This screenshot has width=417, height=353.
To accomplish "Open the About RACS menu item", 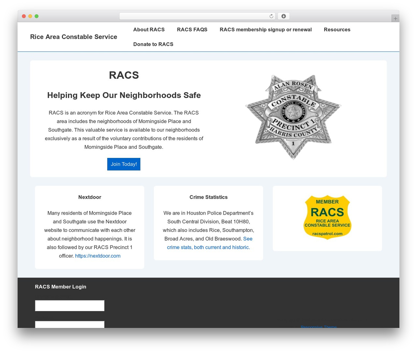I will tap(149, 30).
